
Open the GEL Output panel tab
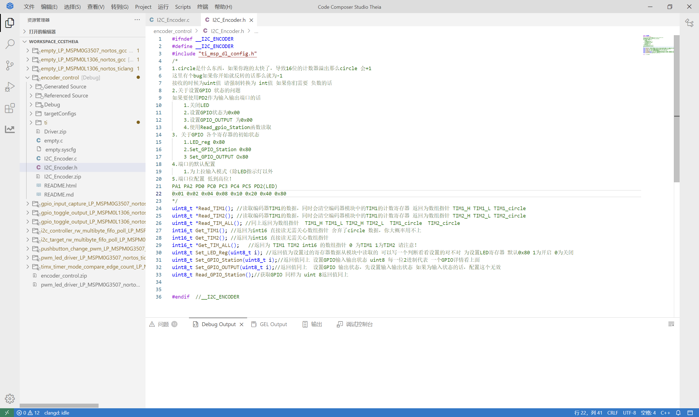[269, 324]
